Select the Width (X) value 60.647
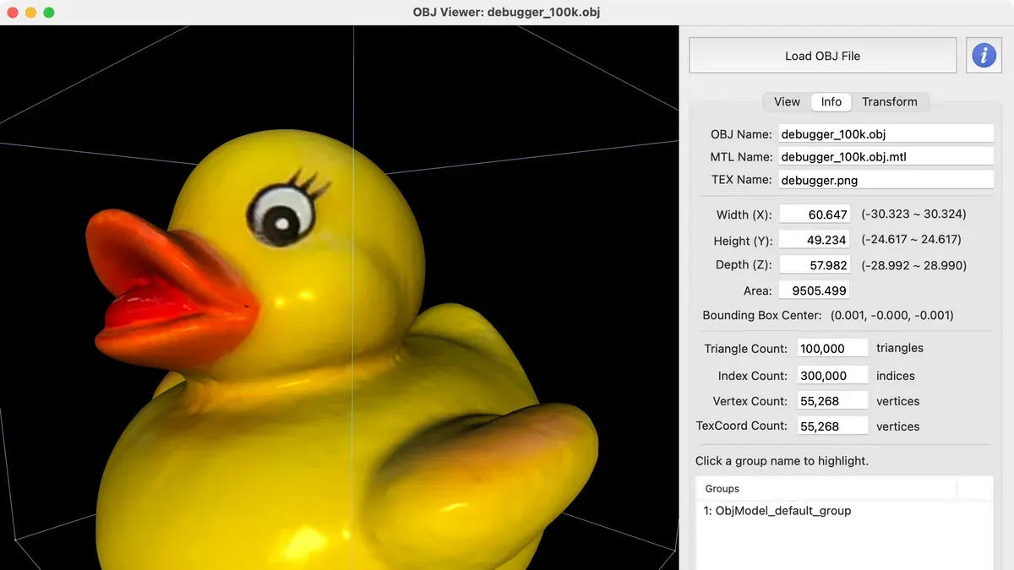The height and width of the screenshot is (570, 1014). pos(815,214)
